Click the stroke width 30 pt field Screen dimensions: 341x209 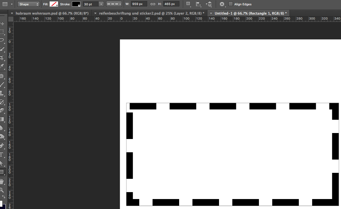91,4
